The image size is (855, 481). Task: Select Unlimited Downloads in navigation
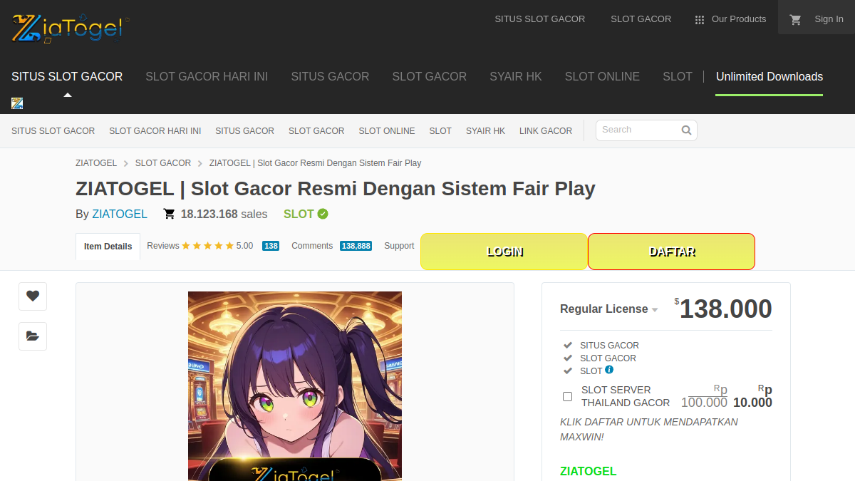tap(769, 76)
